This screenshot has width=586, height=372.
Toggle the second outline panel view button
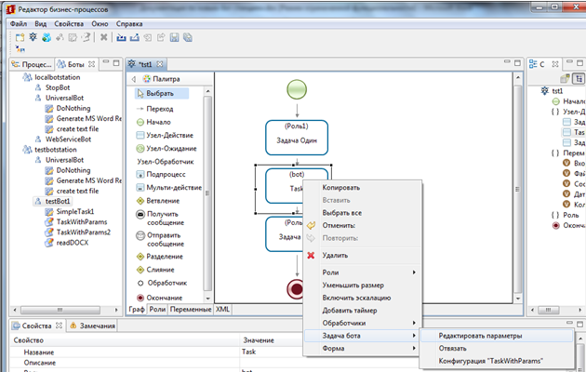[x=579, y=78]
